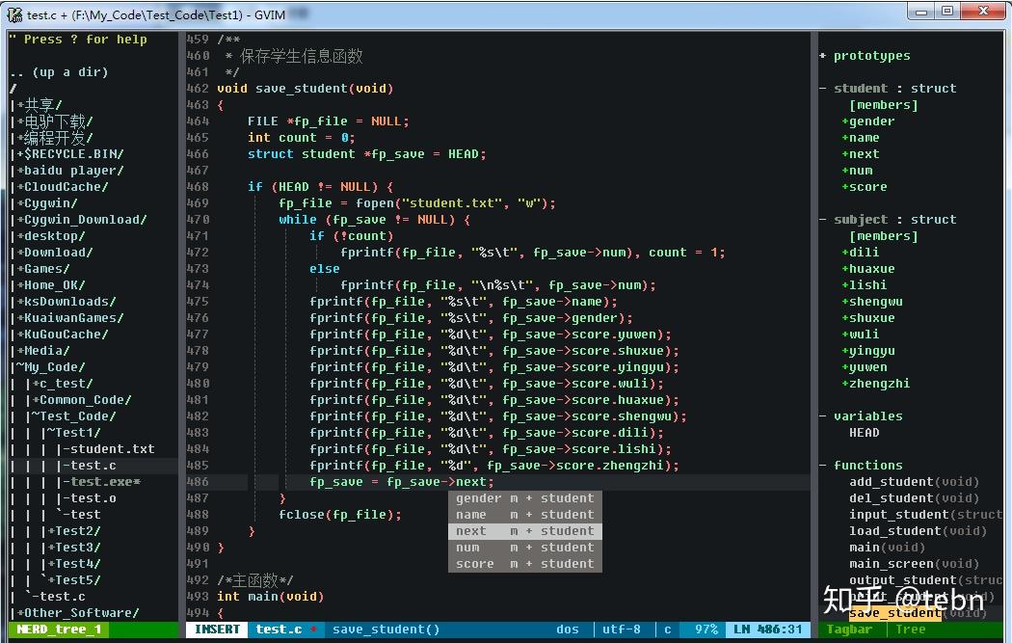Toggle the Tagbar panel
The image size is (1012, 643).
[x=848, y=629]
